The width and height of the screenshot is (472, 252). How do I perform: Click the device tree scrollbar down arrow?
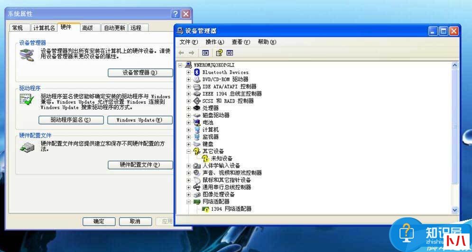point(454,210)
